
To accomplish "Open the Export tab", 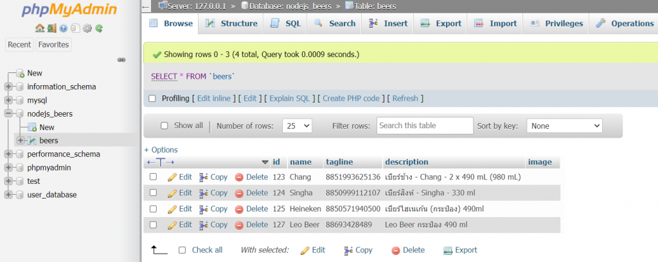I will [x=441, y=24].
